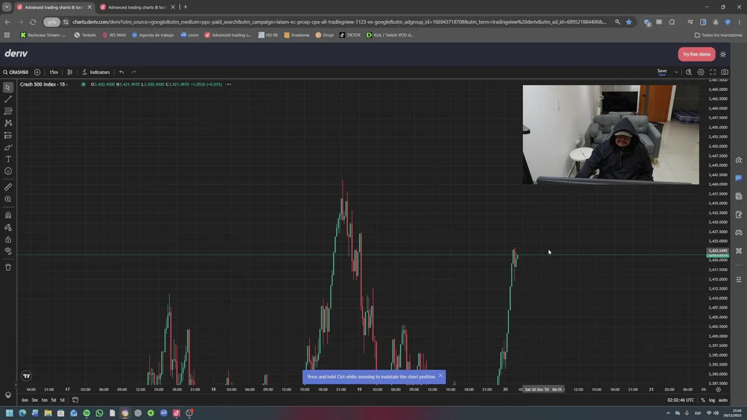Select the Fibonacci retracement lines tool
747x420 pixels.
[x=8, y=111]
